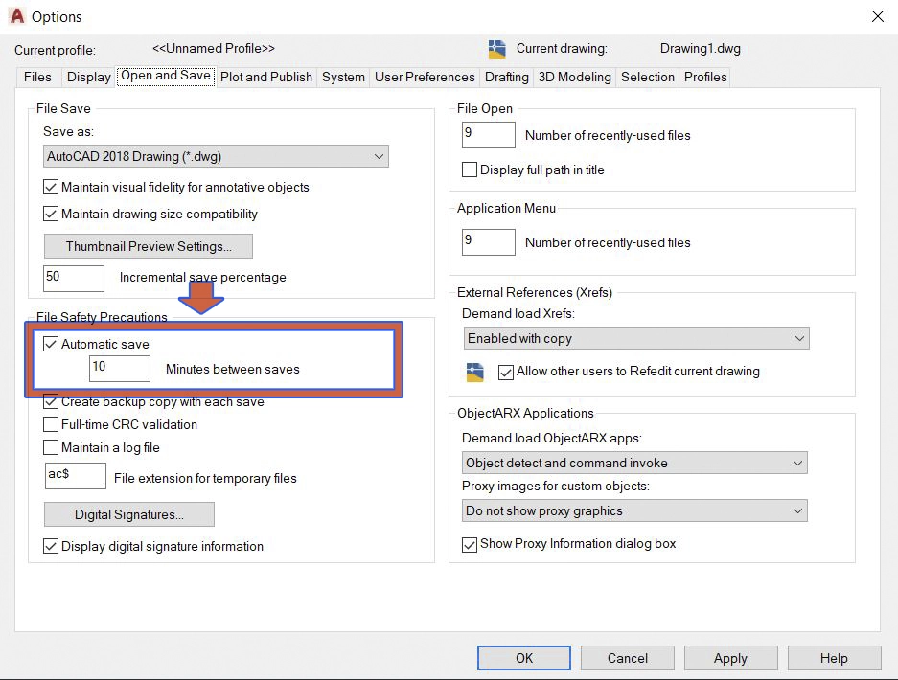Open Thumbnail Preview Settings
This screenshot has height=680, width=898.
click(149, 246)
